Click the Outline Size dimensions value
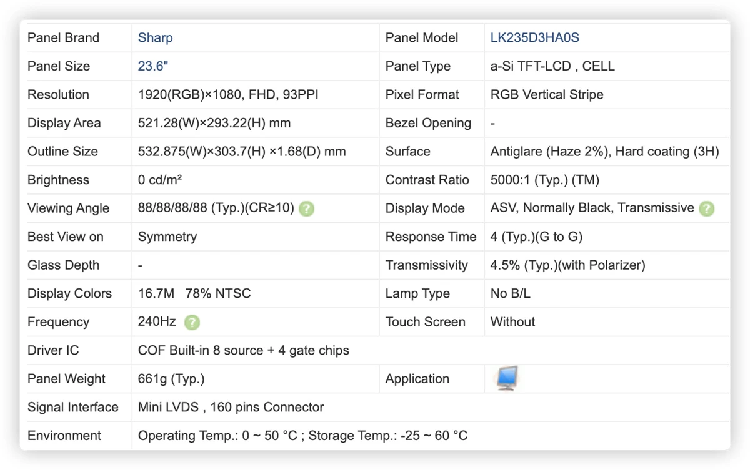This screenshot has width=750, height=470. click(x=242, y=152)
